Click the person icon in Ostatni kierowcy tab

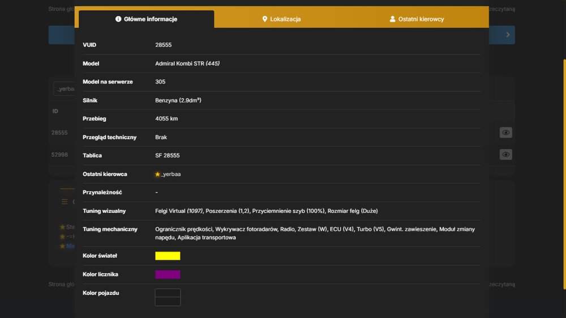click(x=392, y=19)
